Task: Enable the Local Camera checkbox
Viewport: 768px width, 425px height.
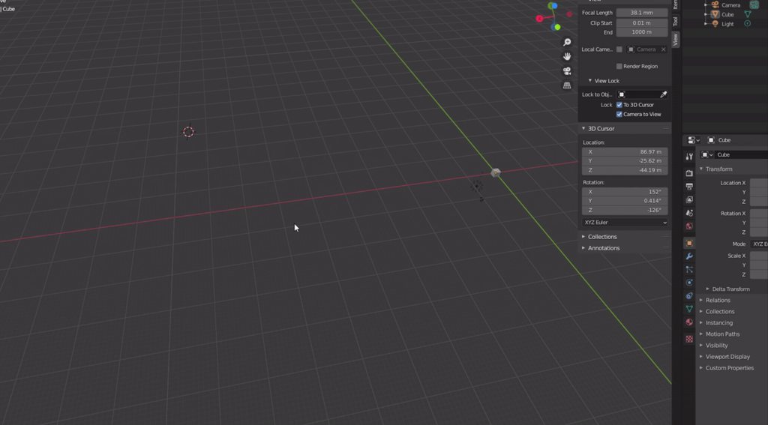Action: coord(619,49)
